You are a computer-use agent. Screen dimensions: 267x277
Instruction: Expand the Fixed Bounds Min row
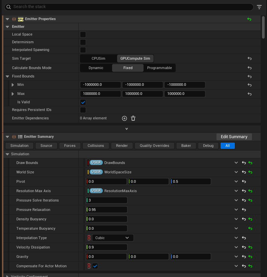click(x=13, y=85)
